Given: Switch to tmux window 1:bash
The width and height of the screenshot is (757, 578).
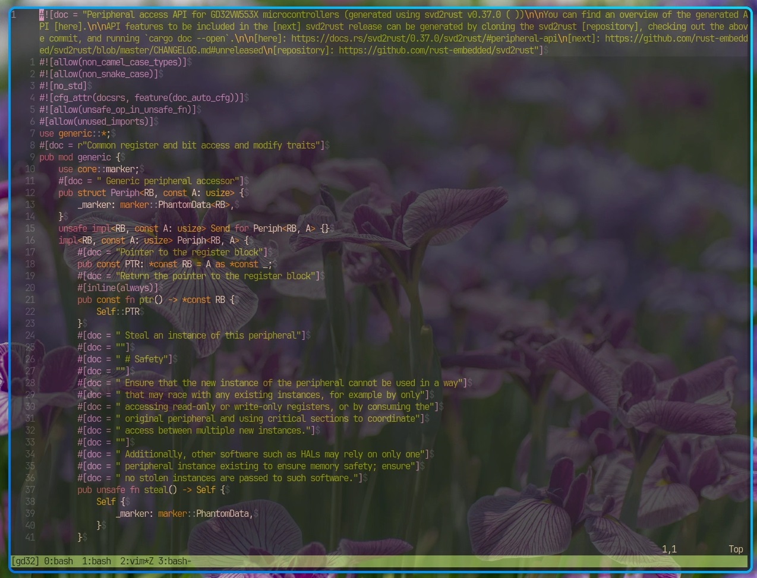Looking at the screenshot, I should [96, 561].
